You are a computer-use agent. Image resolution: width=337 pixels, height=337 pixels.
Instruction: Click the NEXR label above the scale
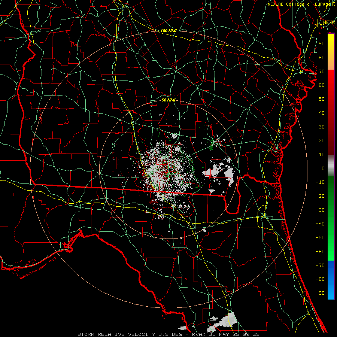[x=329, y=22]
